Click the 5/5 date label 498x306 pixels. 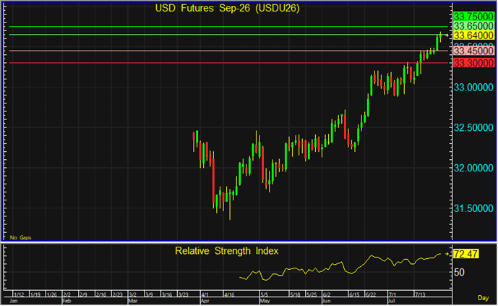coord(265,294)
